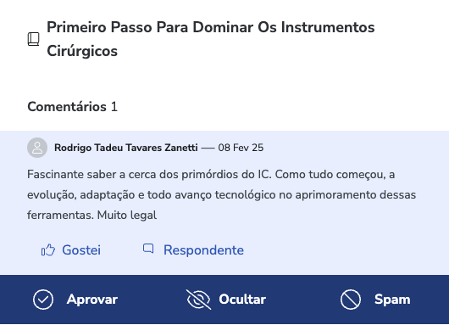Mark the comment as Spam
Viewport: 449px width, 325px height.
point(392,300)
